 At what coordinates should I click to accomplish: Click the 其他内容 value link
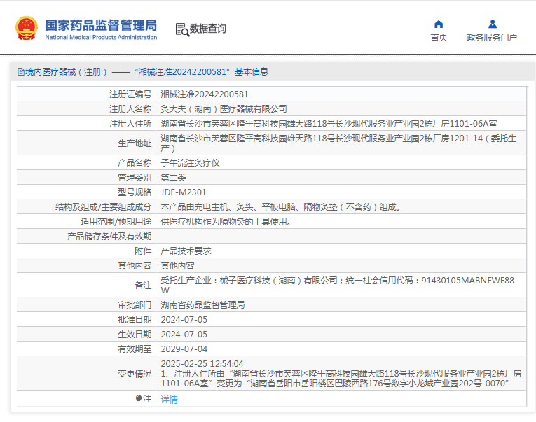177,266
